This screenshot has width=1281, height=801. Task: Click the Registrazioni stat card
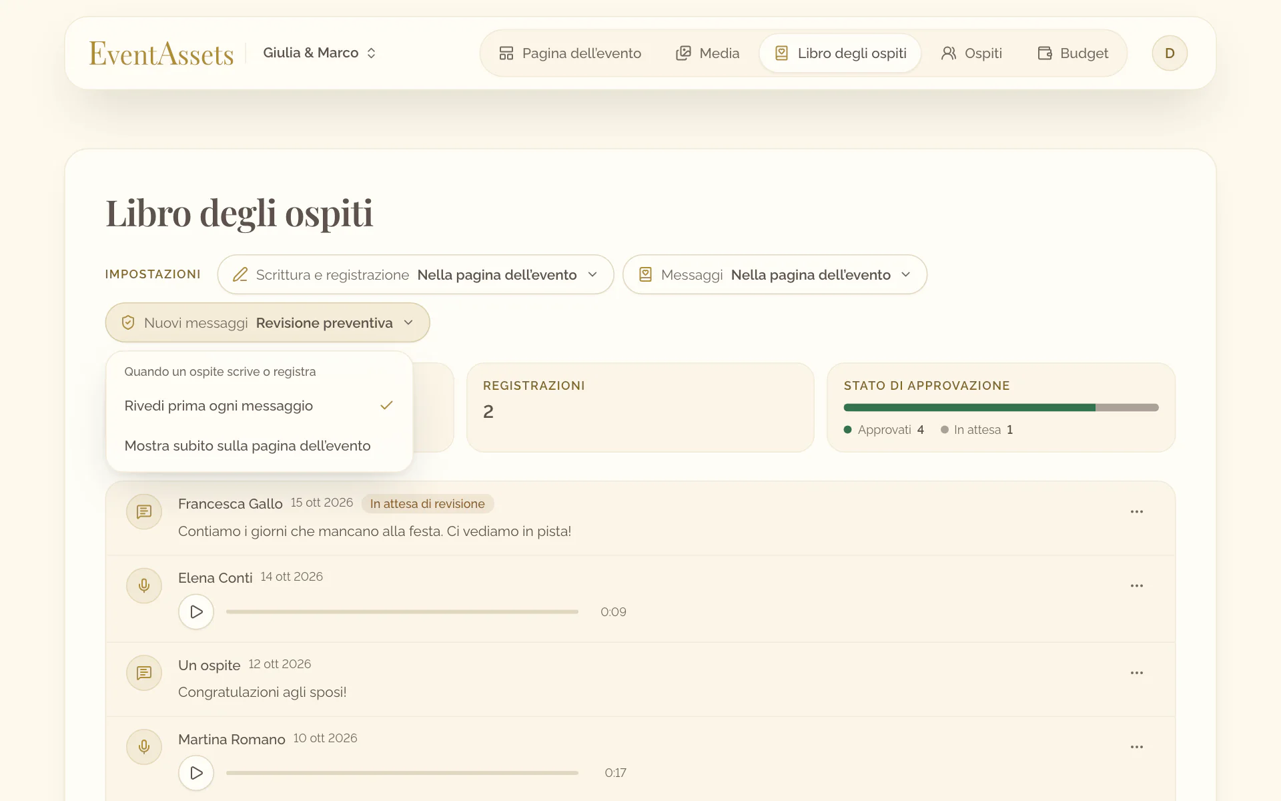[x=640, y=407]
